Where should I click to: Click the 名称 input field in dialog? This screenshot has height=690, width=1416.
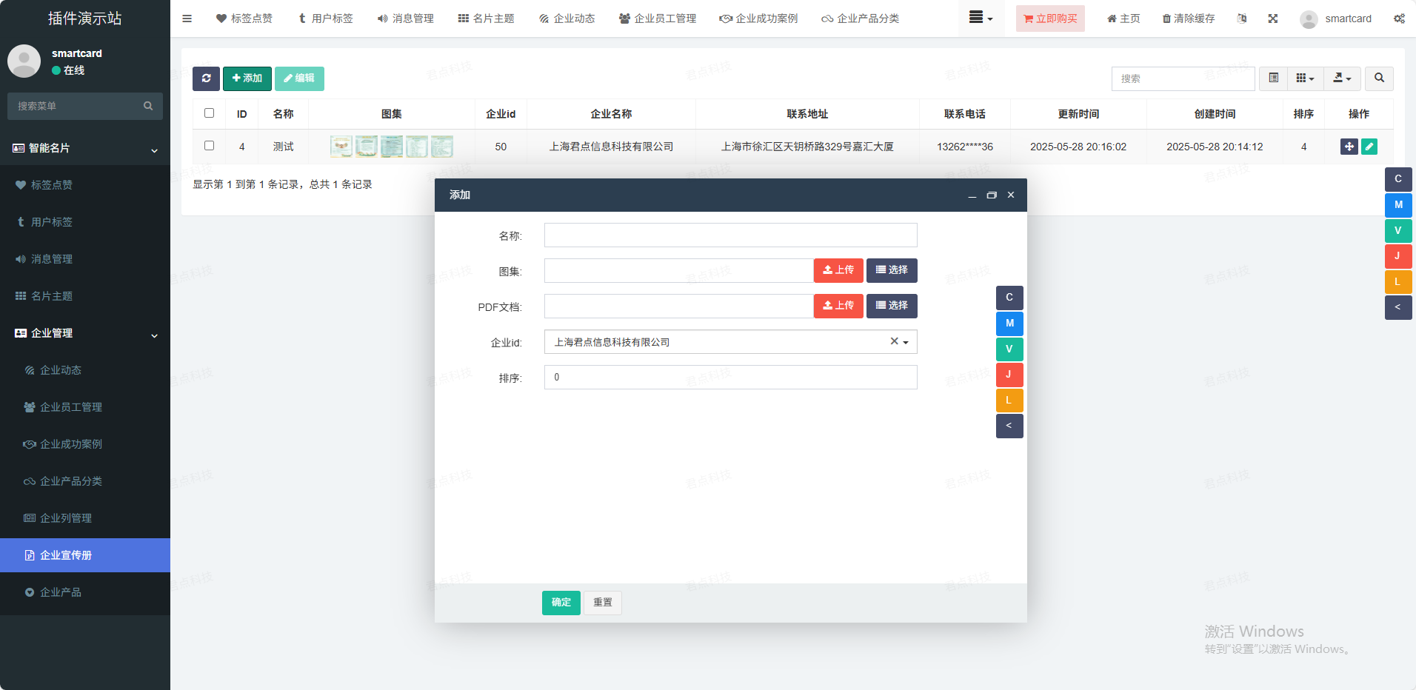(x=730, y=235)
